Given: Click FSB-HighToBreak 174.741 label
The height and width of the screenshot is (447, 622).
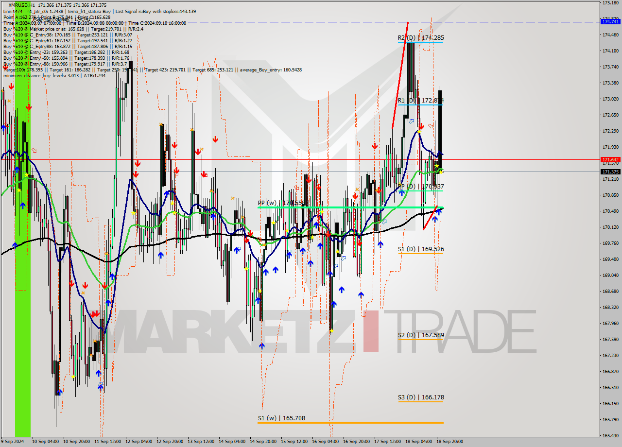Looking at the screenshot, I should tap(62, 19).
